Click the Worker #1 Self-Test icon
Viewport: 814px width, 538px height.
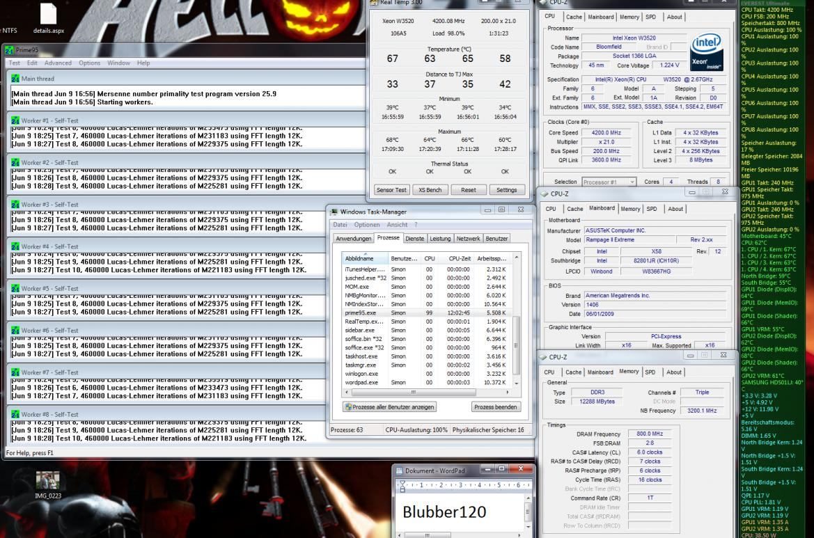click(15, 120)
